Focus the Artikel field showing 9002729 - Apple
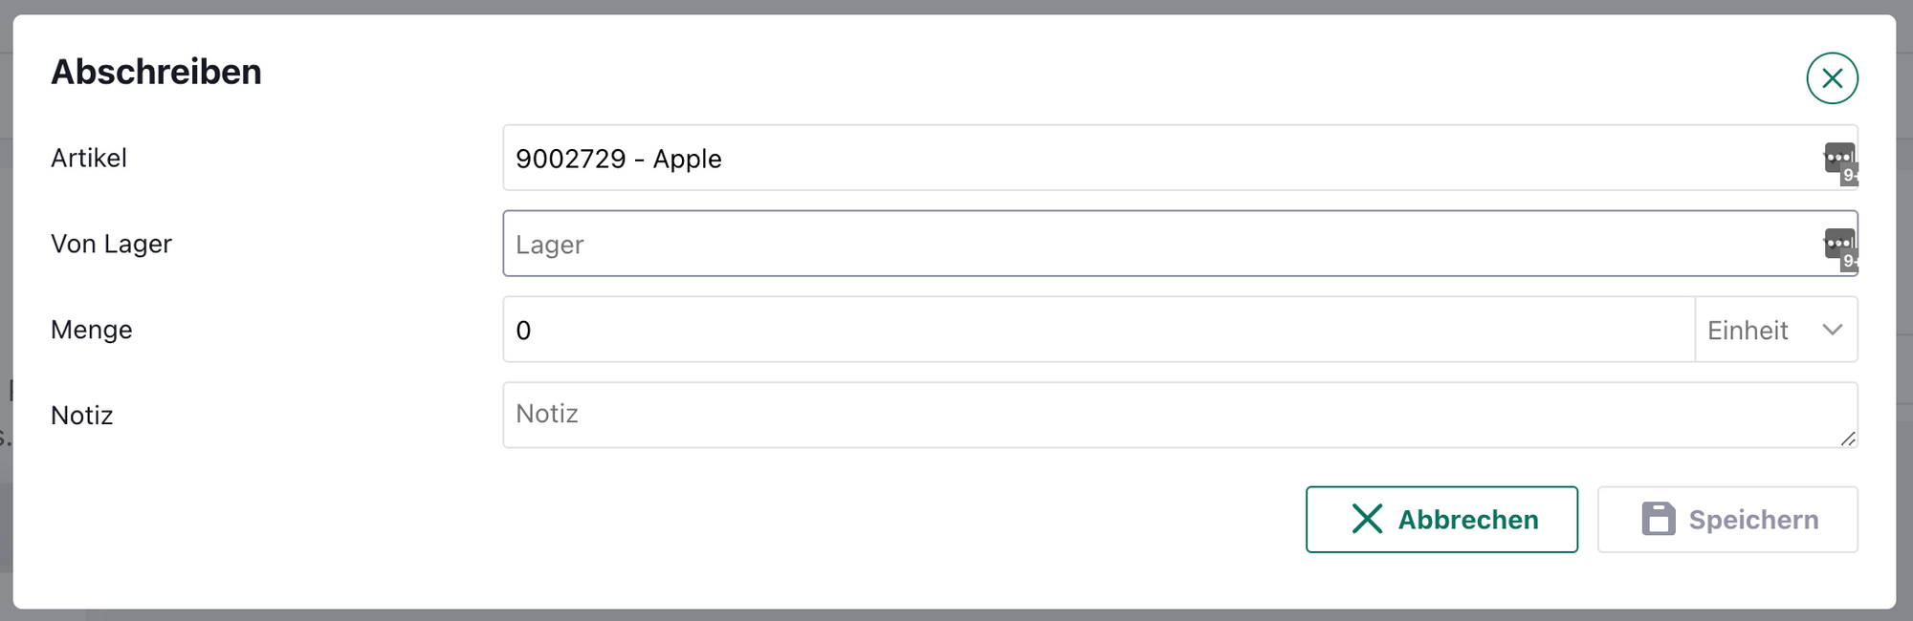 [1148, 159]
